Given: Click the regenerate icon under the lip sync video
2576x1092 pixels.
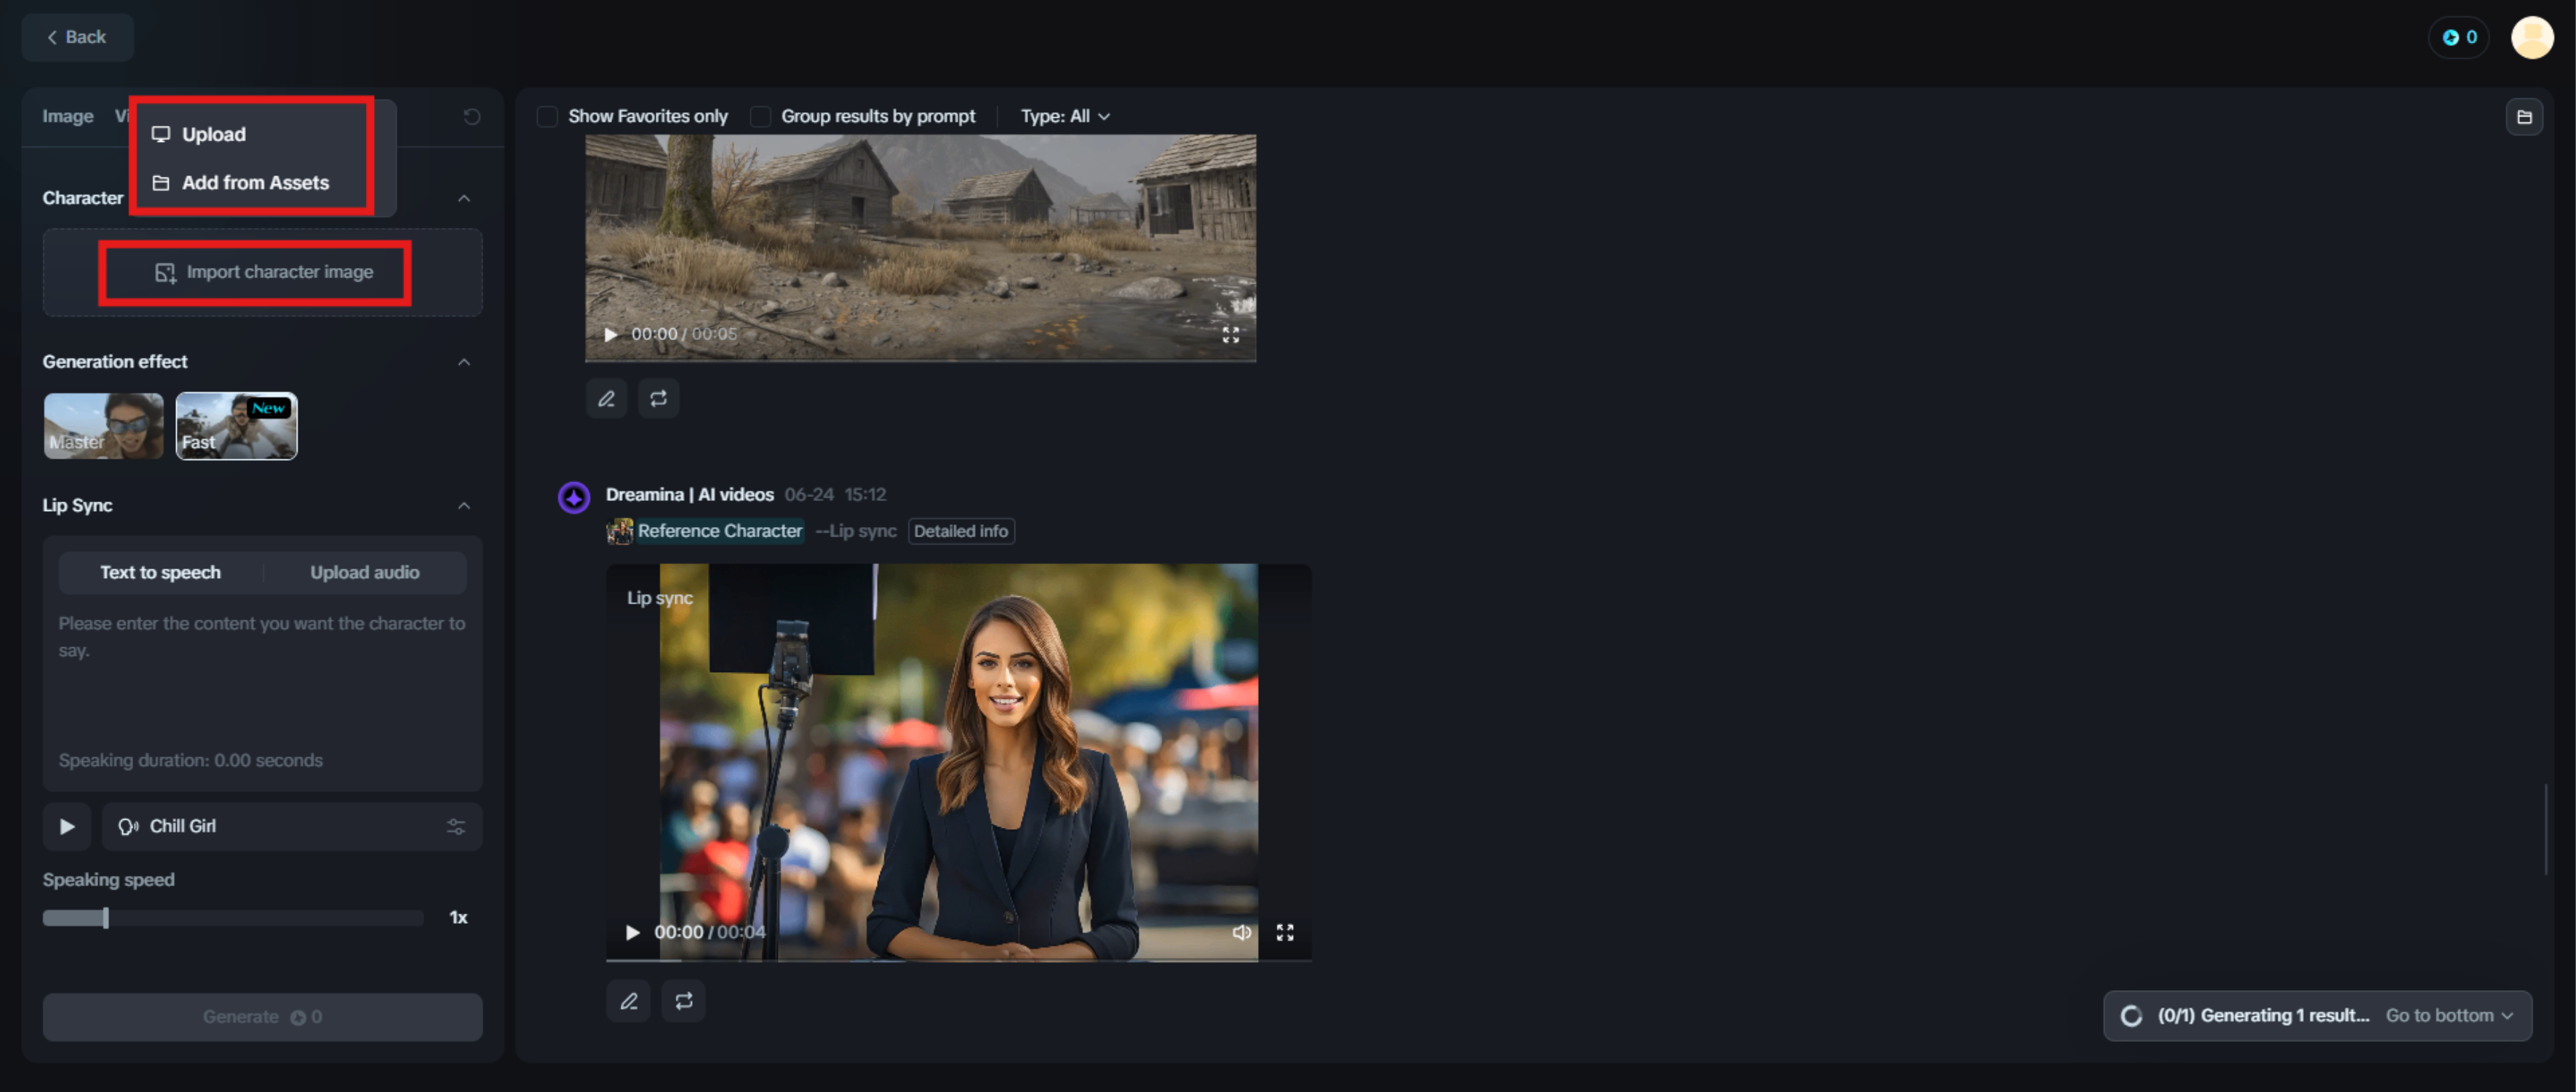Looking at the screenshot, I should coord(684,1001).
